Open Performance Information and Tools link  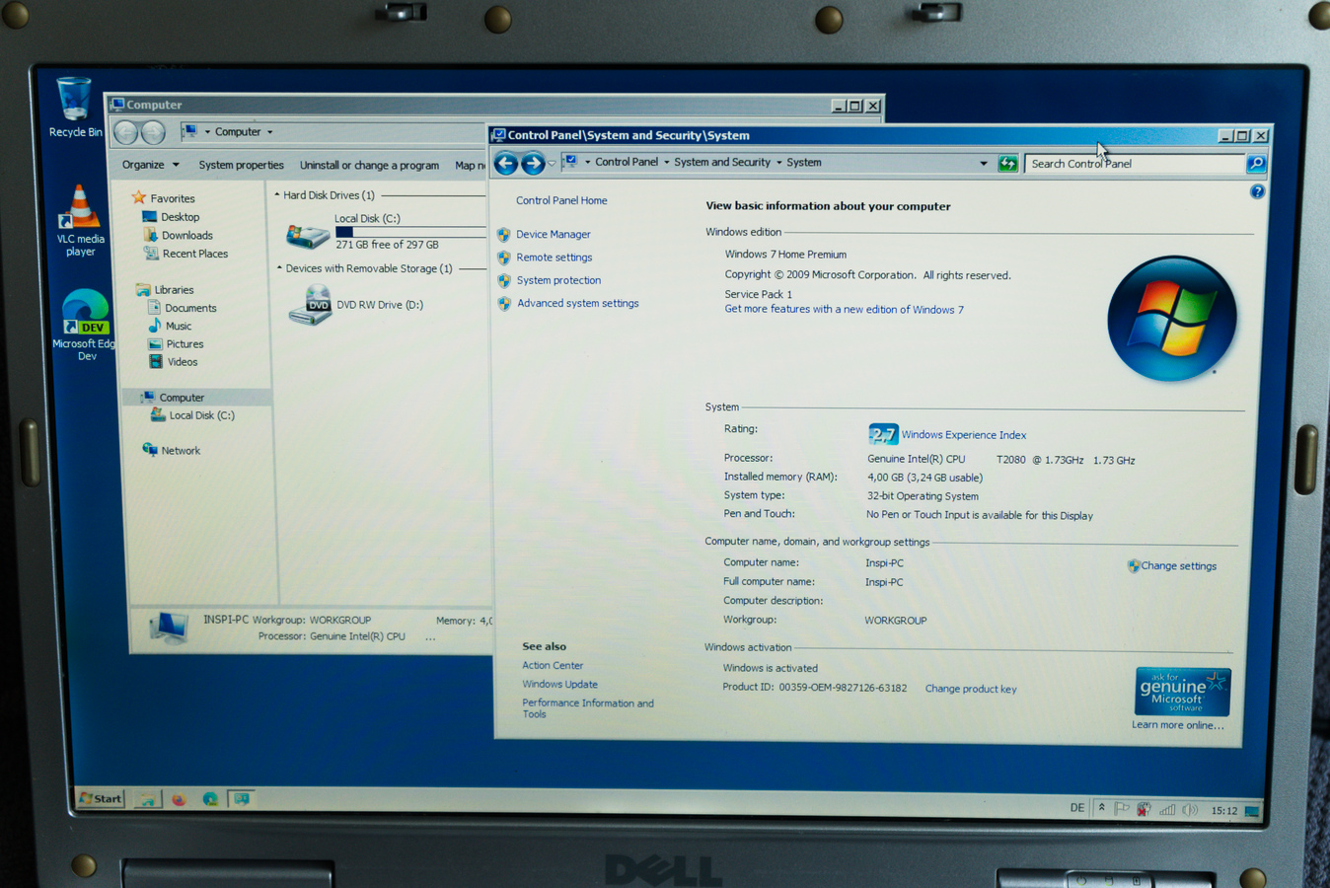click(x=587, y=708)
